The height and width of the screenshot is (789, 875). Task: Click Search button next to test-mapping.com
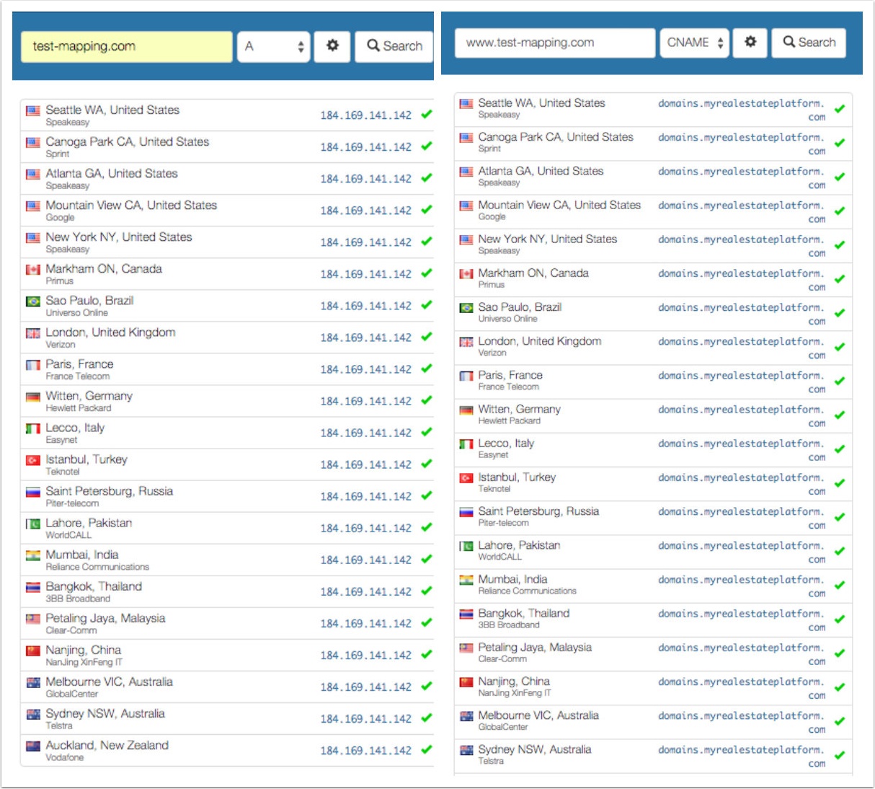point(394,46)
